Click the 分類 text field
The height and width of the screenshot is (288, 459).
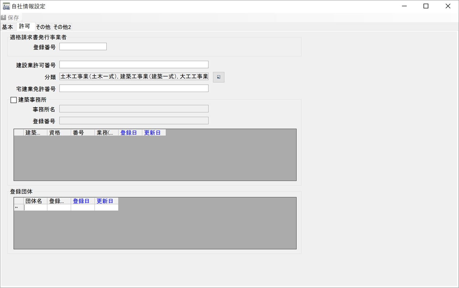click(134, 77)
